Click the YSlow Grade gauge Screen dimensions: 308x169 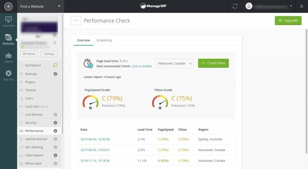(160, 102)
